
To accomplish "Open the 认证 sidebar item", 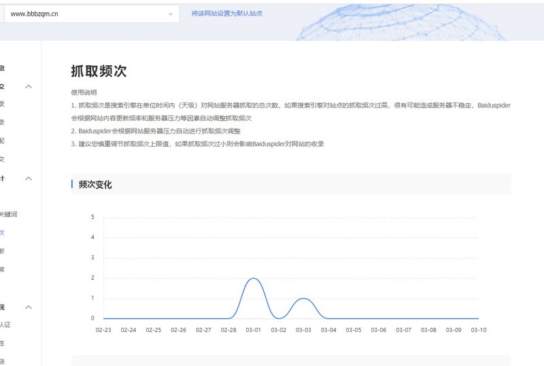I will 5,325.
